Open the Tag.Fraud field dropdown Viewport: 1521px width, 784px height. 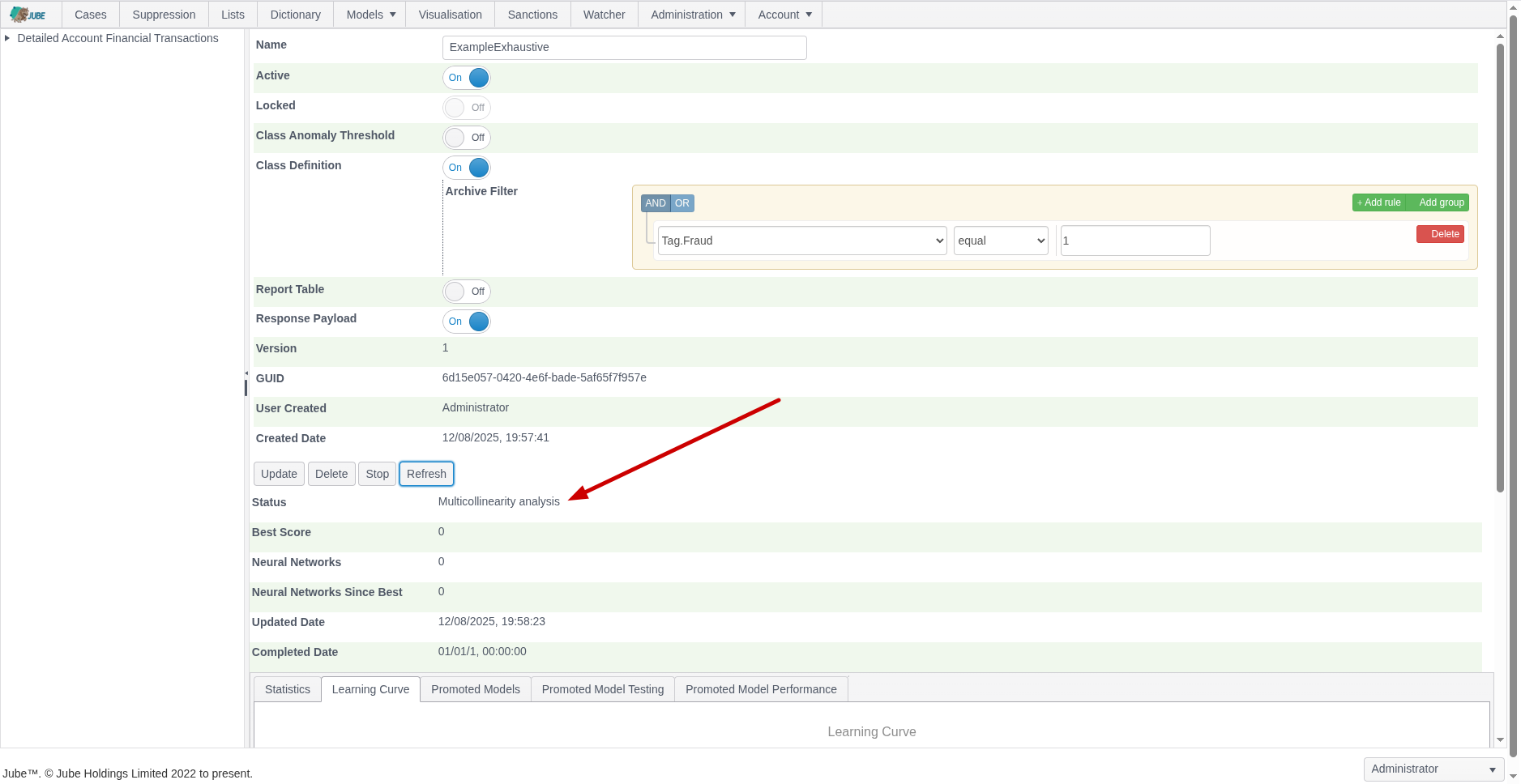802,241
